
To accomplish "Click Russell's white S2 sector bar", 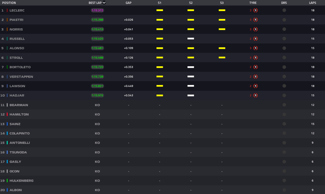I will pos(191,38).
